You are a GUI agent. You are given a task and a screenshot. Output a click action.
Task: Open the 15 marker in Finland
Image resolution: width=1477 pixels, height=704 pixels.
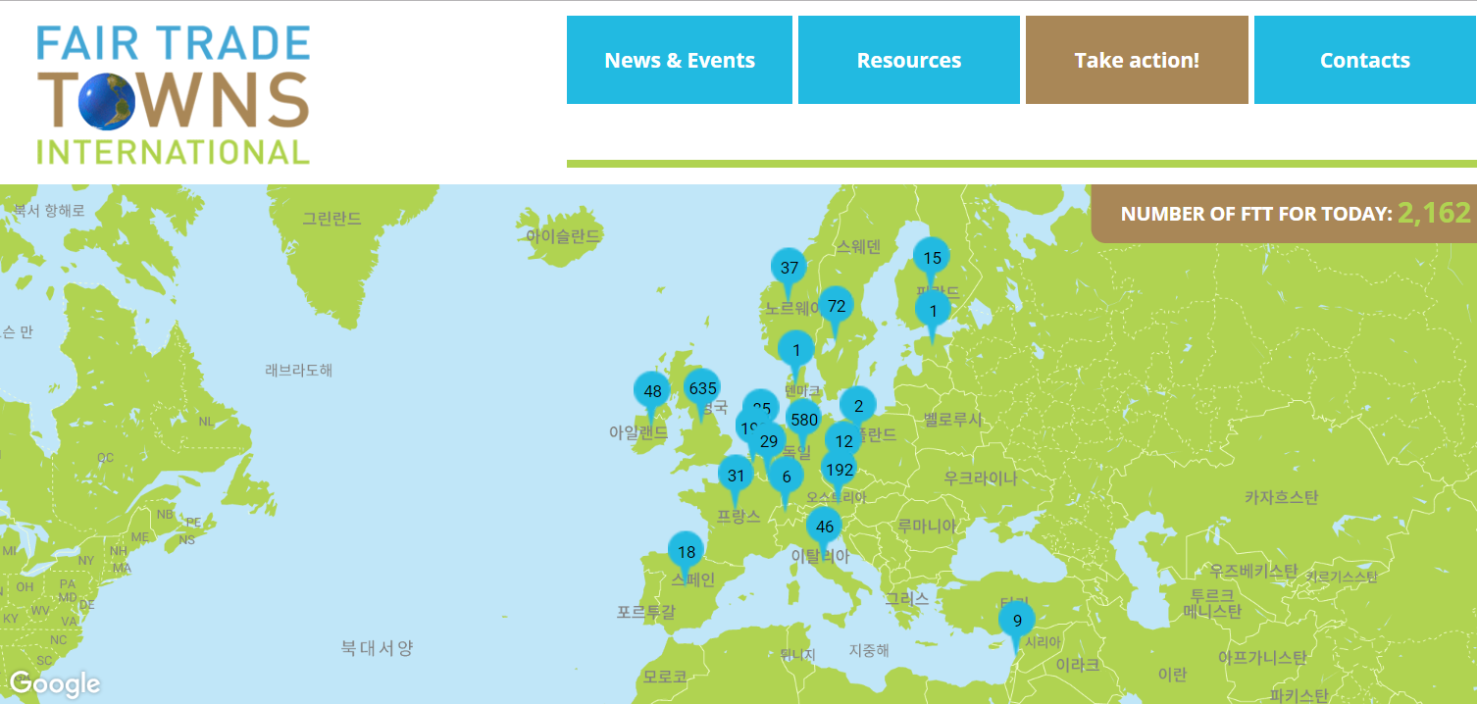[932, 259]
